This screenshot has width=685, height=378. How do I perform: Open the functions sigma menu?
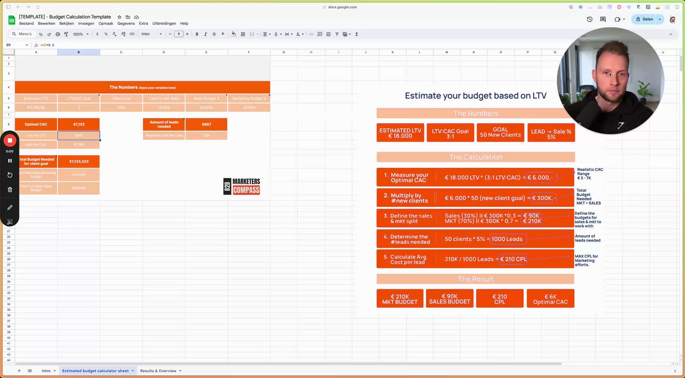356,34
